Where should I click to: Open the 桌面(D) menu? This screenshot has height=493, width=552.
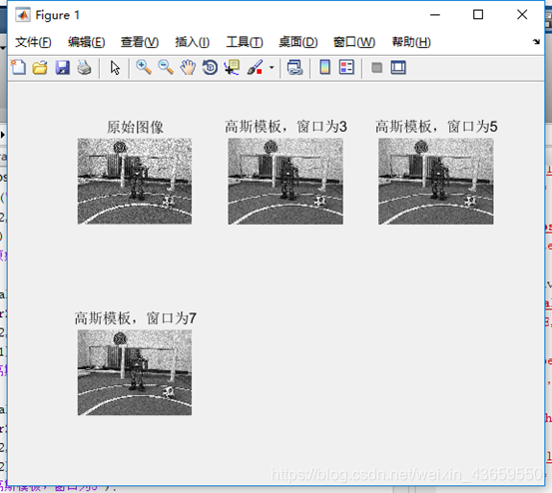[298, 42]
